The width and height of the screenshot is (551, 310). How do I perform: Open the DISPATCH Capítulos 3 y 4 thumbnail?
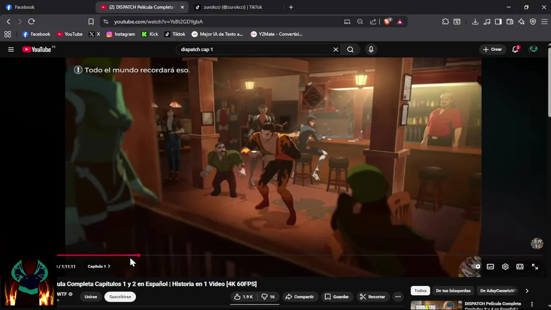click(436, 305)
